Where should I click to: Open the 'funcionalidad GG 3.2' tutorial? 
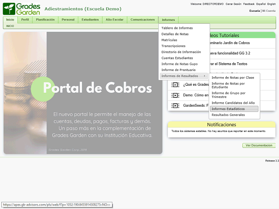[x=242, y=53]
